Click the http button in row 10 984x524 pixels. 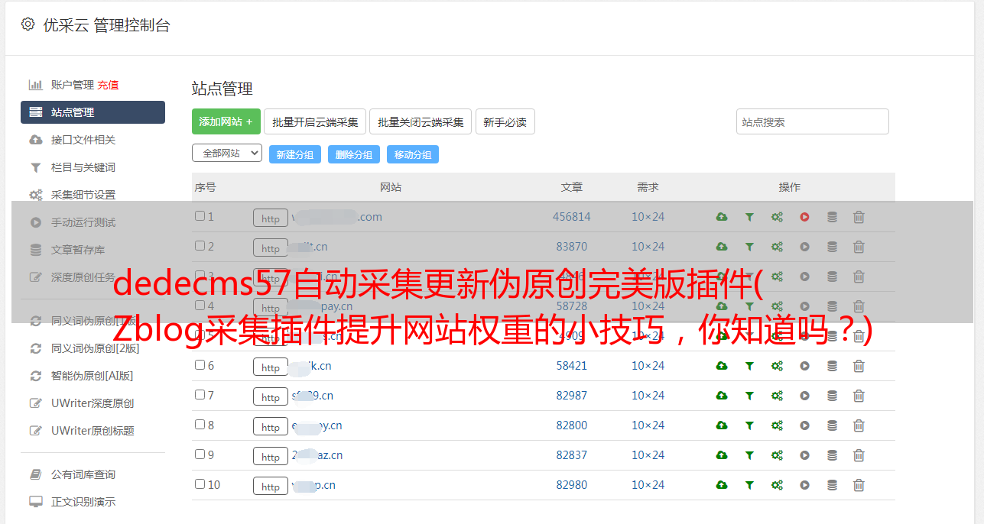pos(271,486)
